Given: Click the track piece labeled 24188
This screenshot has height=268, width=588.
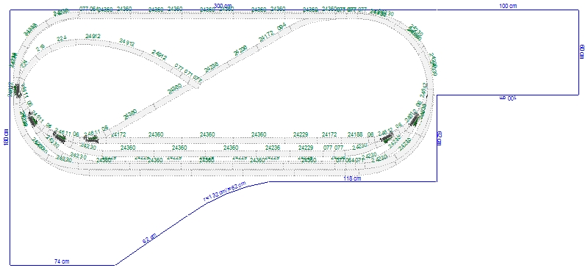Looking at the screenshot, I should (x=355, y=134).
